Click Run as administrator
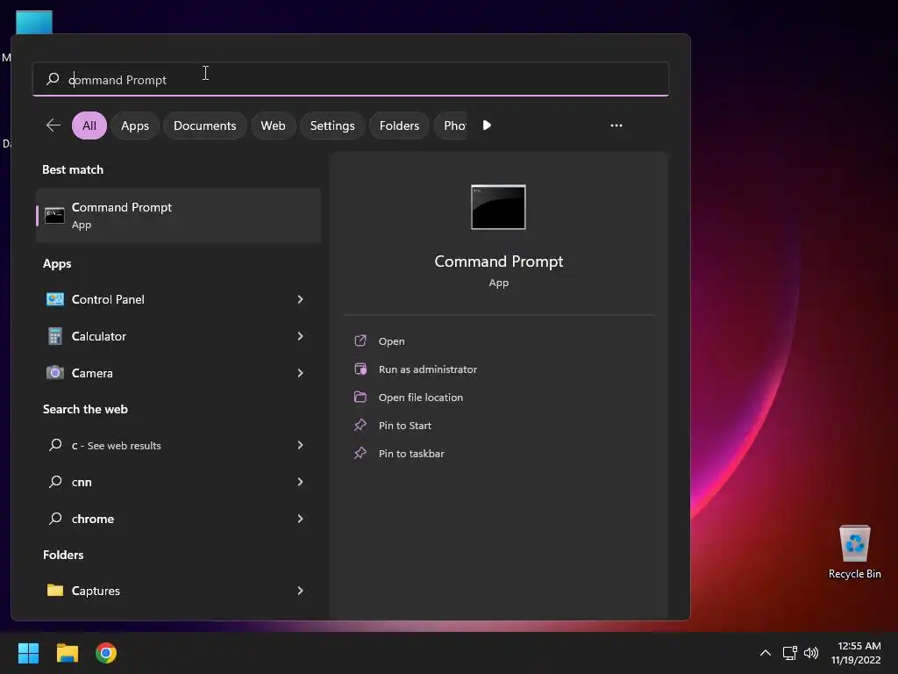The image size is (898, 674). tap(428, 369)
